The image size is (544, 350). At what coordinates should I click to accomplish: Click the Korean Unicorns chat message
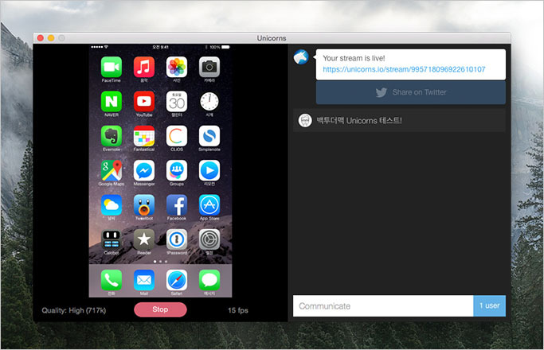coord(359,121)
